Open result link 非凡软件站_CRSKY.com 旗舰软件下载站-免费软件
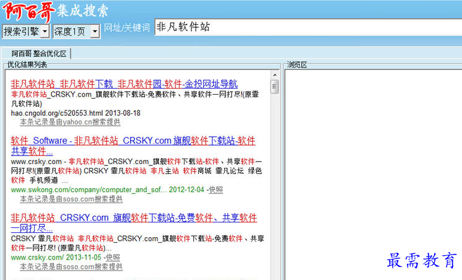This screenshot has height=280, width=462. point(134,222)
